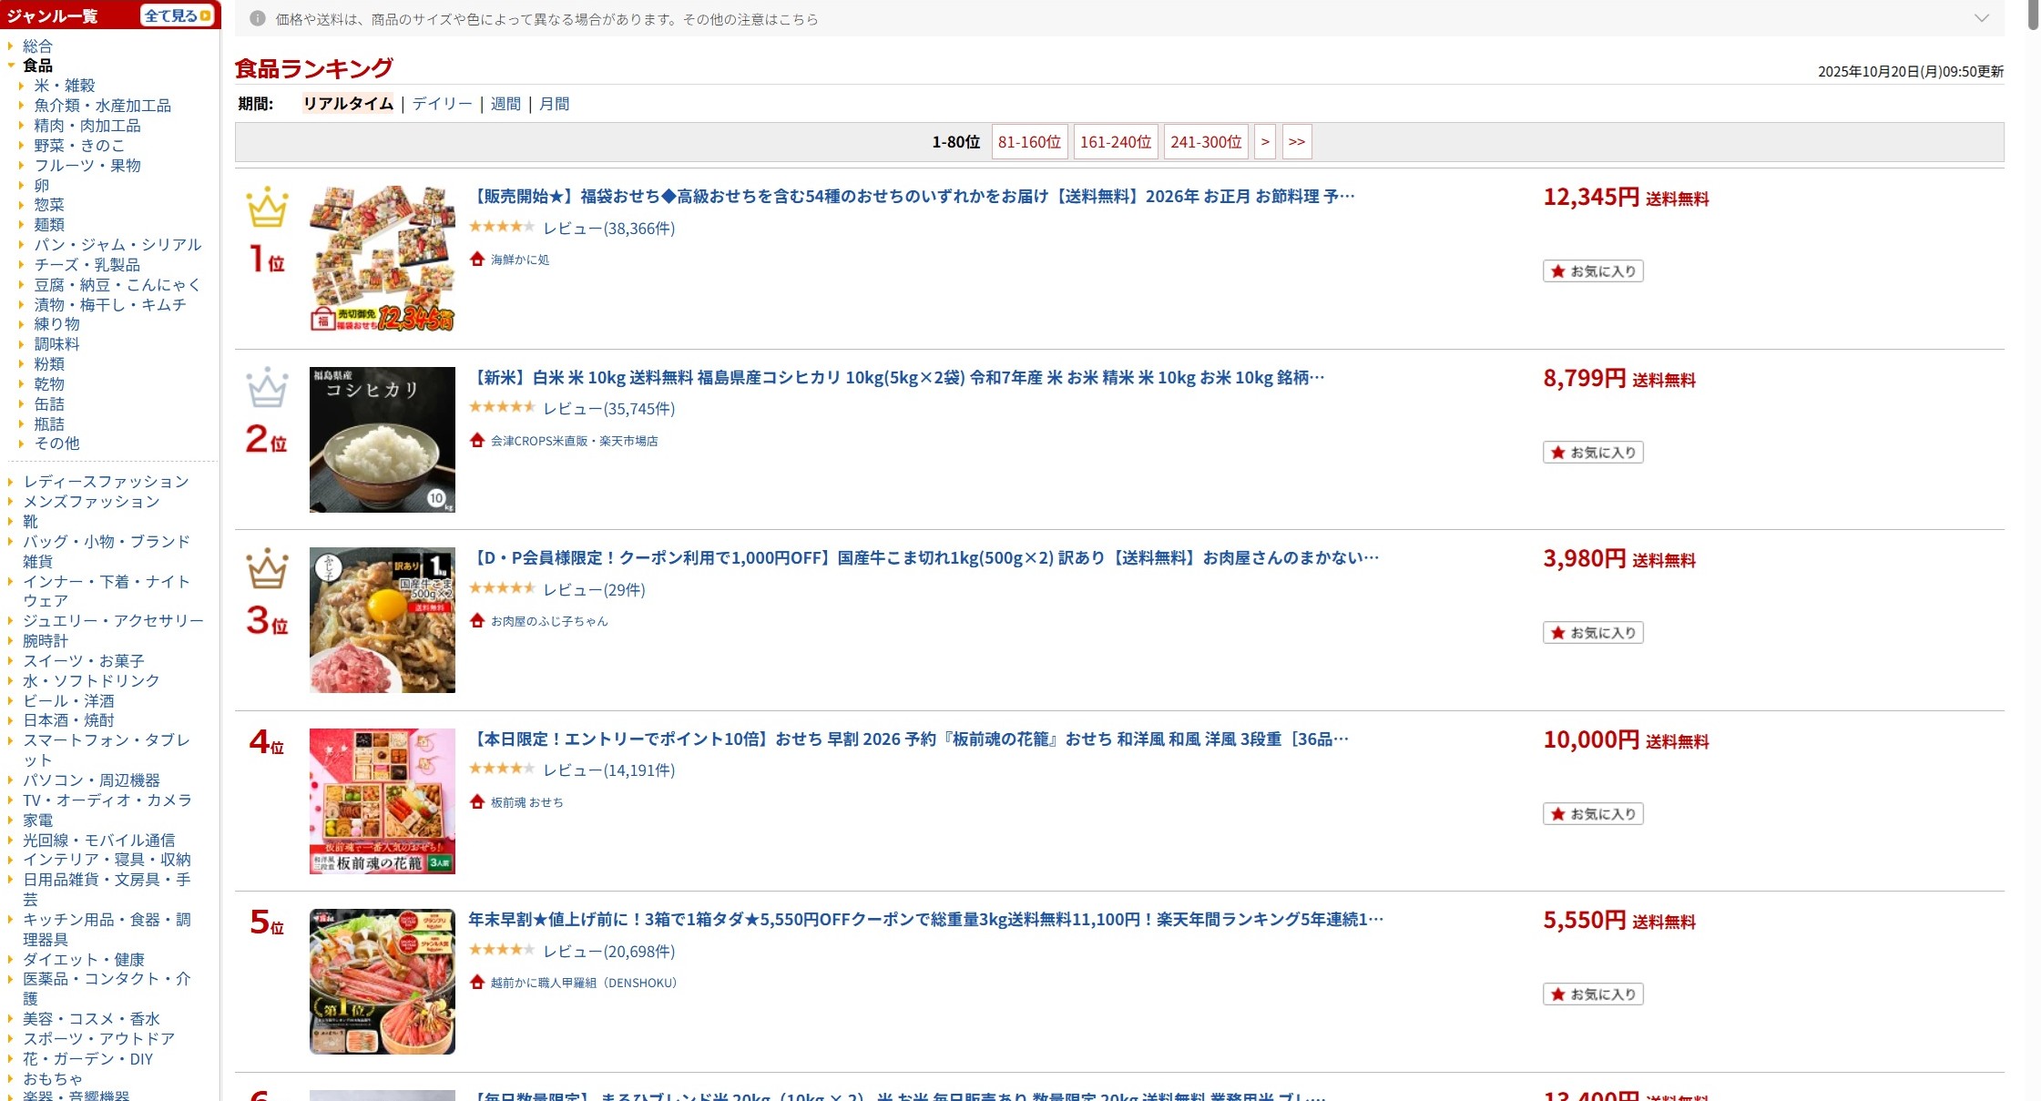Screen dimensions: 2041x1101
Task: Open the rank 2 Koshihikari rice thumbnail
Action: (x=382, y=440)
